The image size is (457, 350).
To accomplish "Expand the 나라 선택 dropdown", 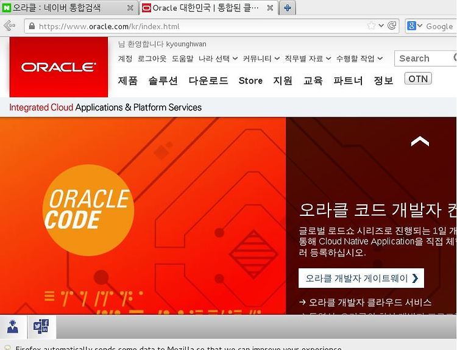I will (x=218, y=59).
